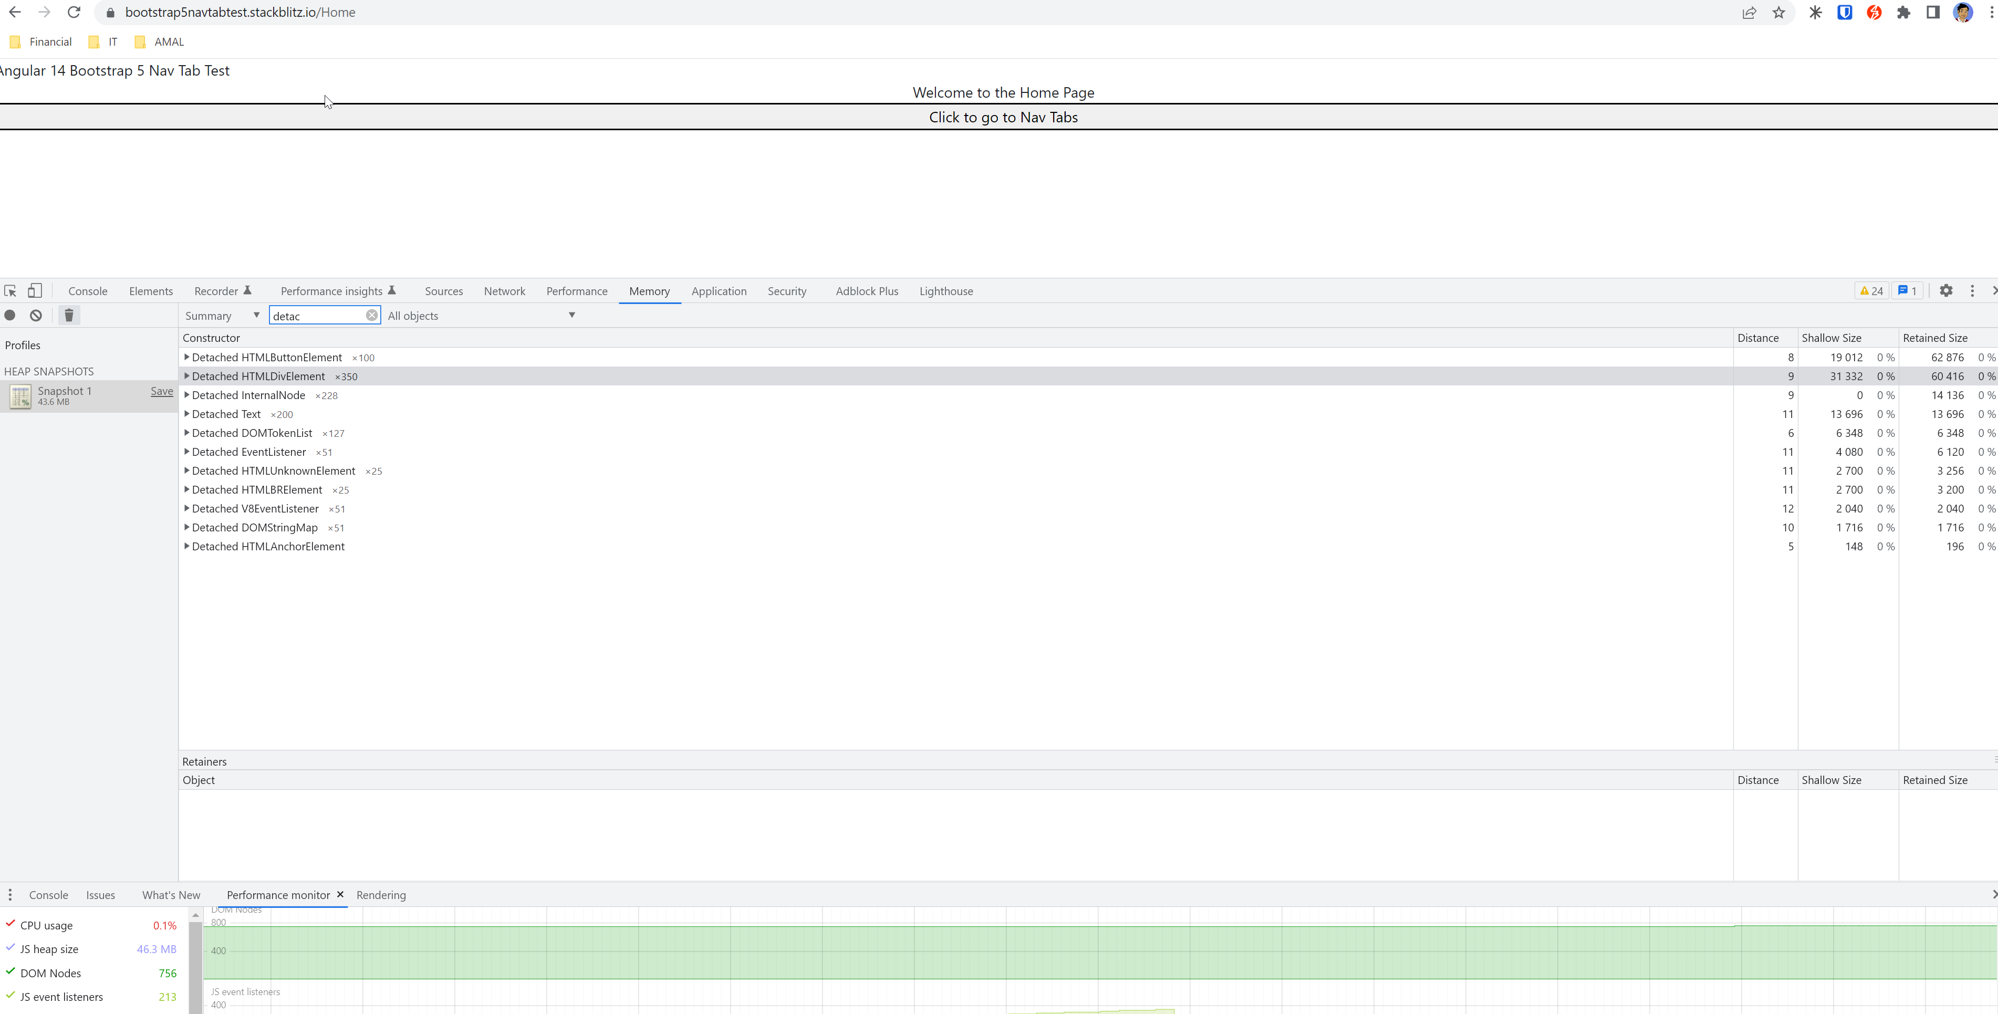
Task: Select the inspect element tool
Action: click(x=10, y=290)
